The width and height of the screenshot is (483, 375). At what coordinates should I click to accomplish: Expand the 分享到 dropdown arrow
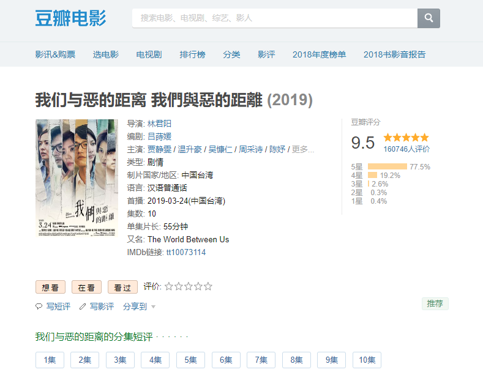tap(154, 307)
